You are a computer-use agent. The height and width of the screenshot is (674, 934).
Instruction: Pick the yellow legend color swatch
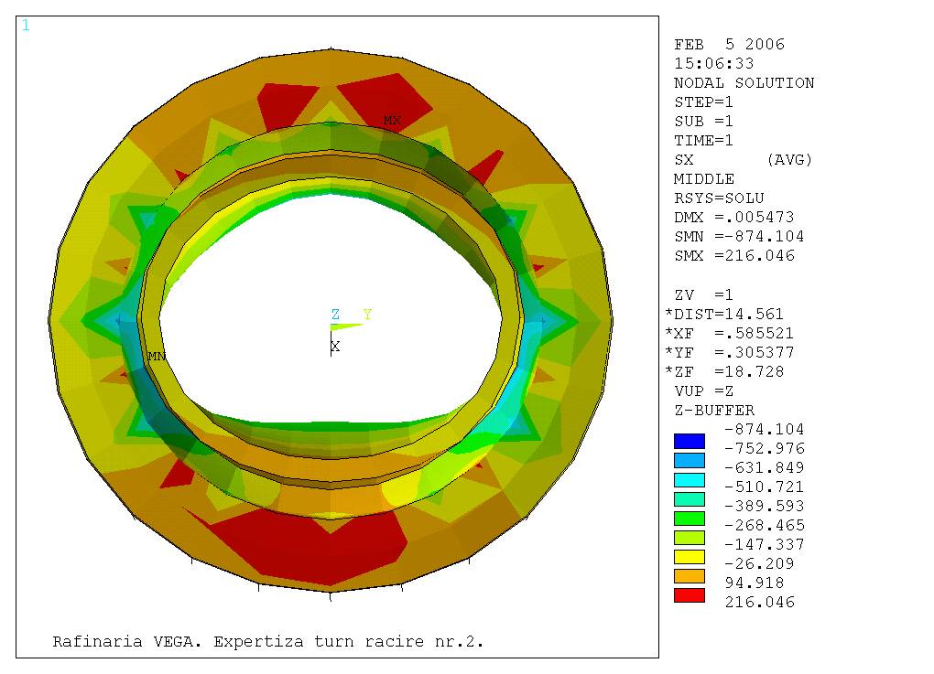(690, 556)
